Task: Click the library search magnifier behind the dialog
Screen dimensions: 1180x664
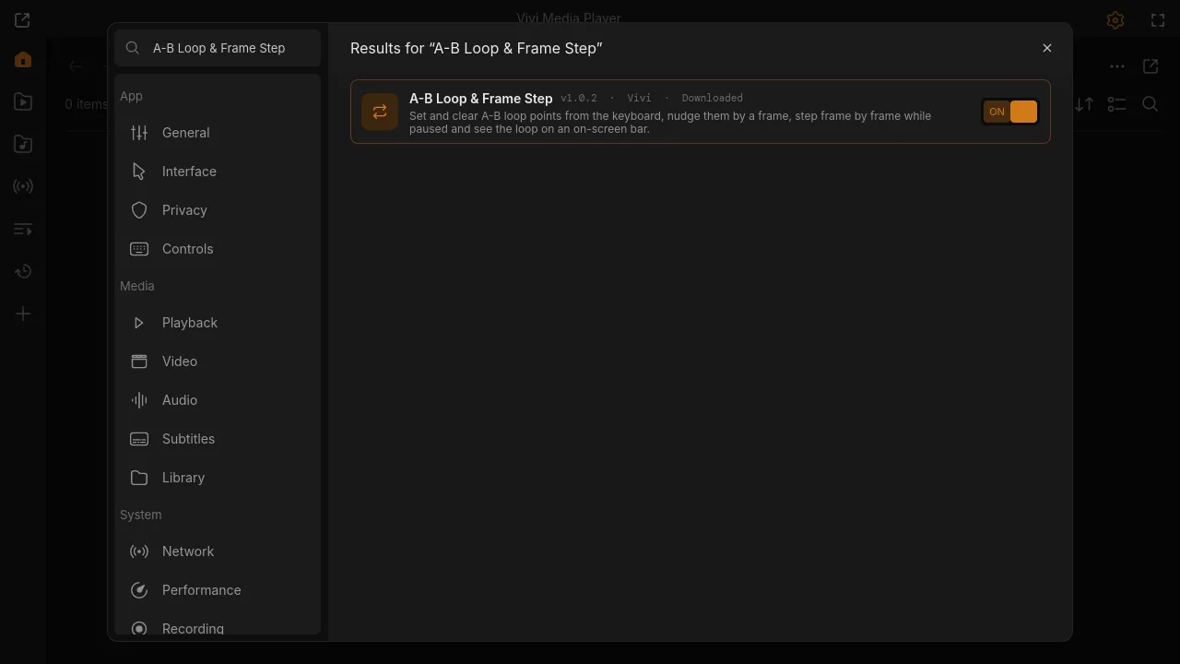Action: coord(1150,104)
